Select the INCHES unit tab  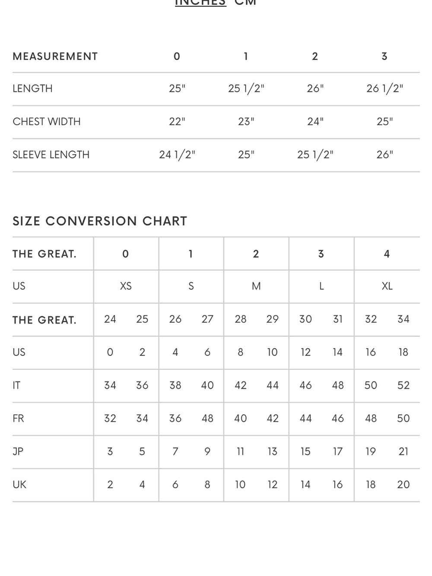point(200,2)
